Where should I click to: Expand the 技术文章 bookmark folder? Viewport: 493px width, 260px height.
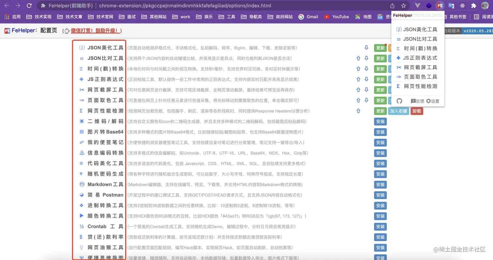click(70, 17)
